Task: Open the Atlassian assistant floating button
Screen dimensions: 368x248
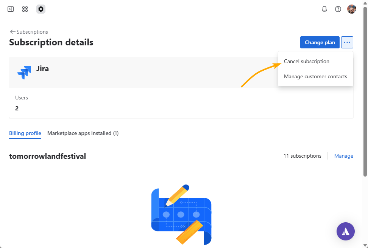Action: pyautogui.click(x=345, y=231)
